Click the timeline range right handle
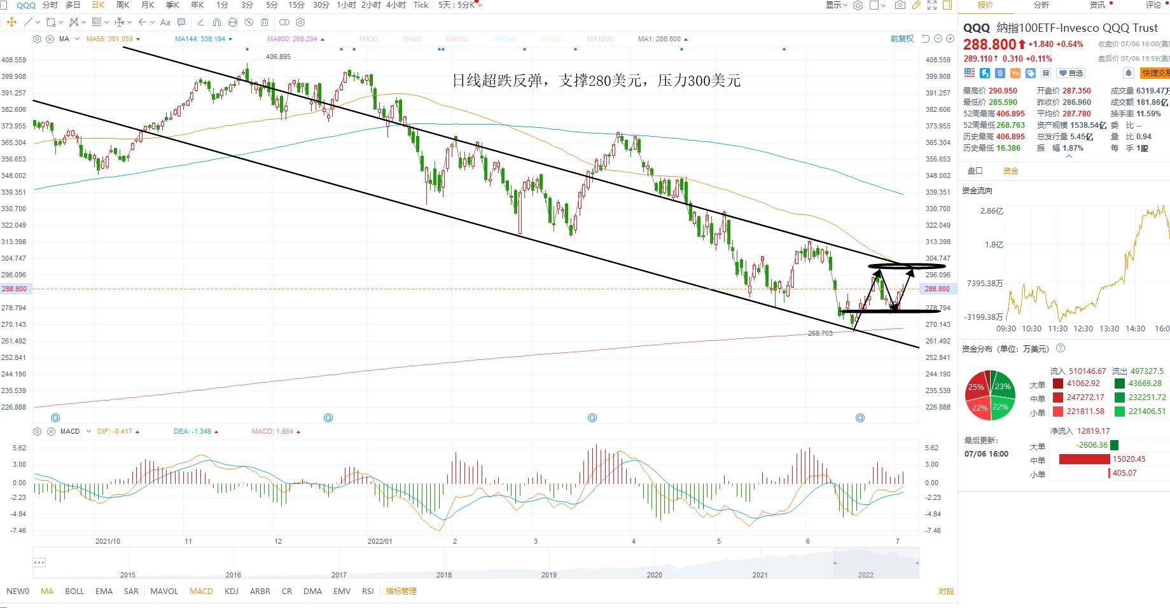 917,563
